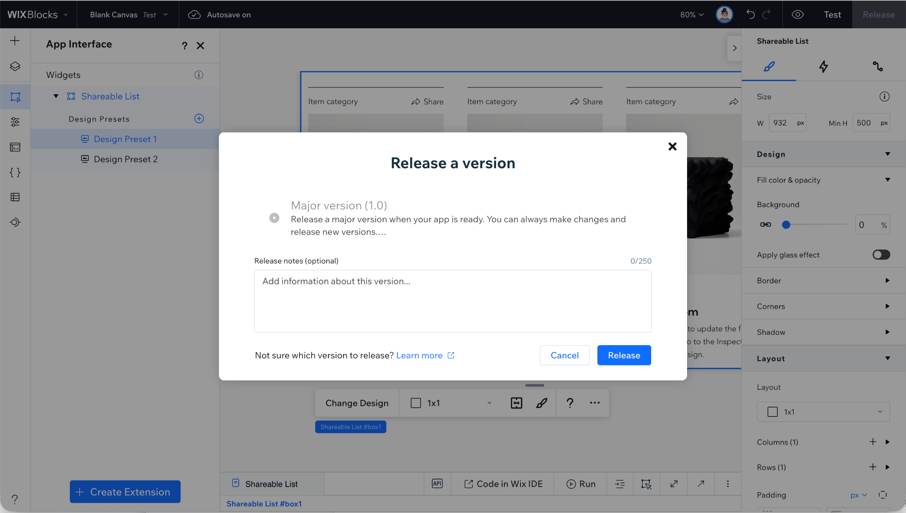Open the Configuration sliders sidebar icon
The image size is (906, 513).
tap(15, 122)
